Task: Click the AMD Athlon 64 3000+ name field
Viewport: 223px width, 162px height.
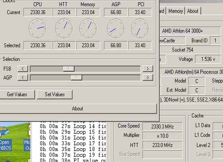Action: [190, 31]
